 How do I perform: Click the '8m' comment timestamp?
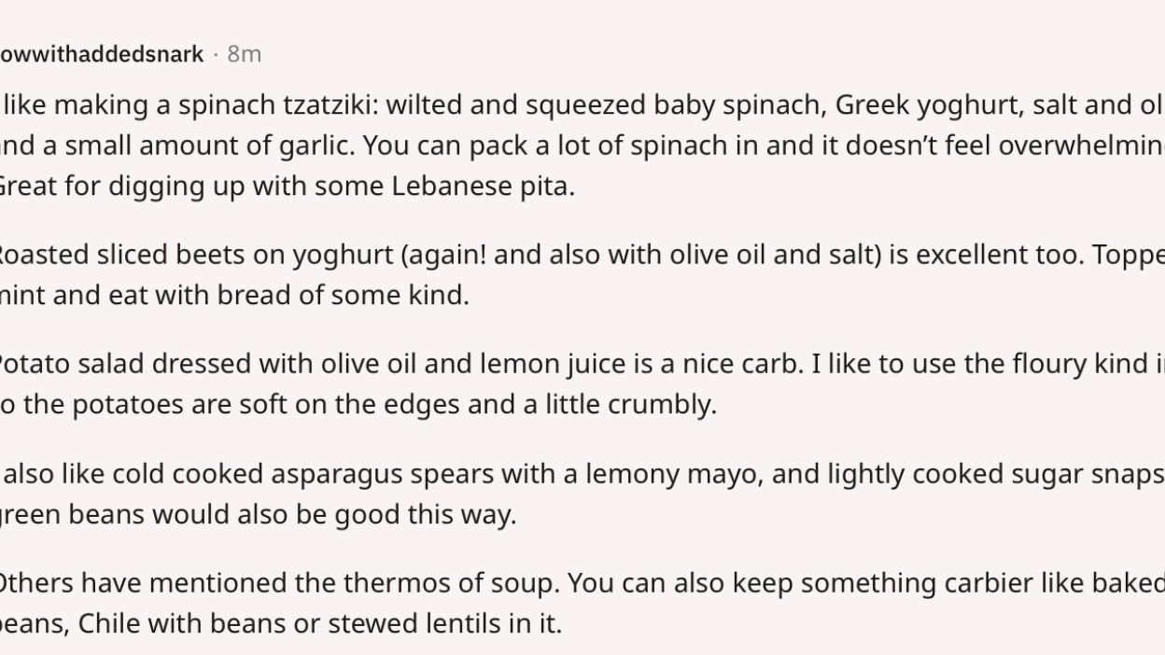click(245, 54)
